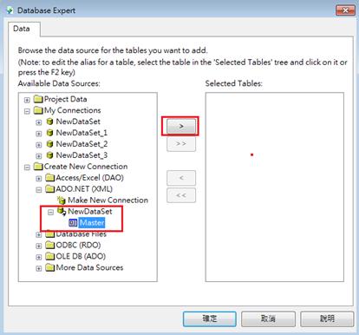Screen dimensions: 359x335
Task: Click the Database Expert title bar icon
Action: pyautogui.click(x=10, y=10)
